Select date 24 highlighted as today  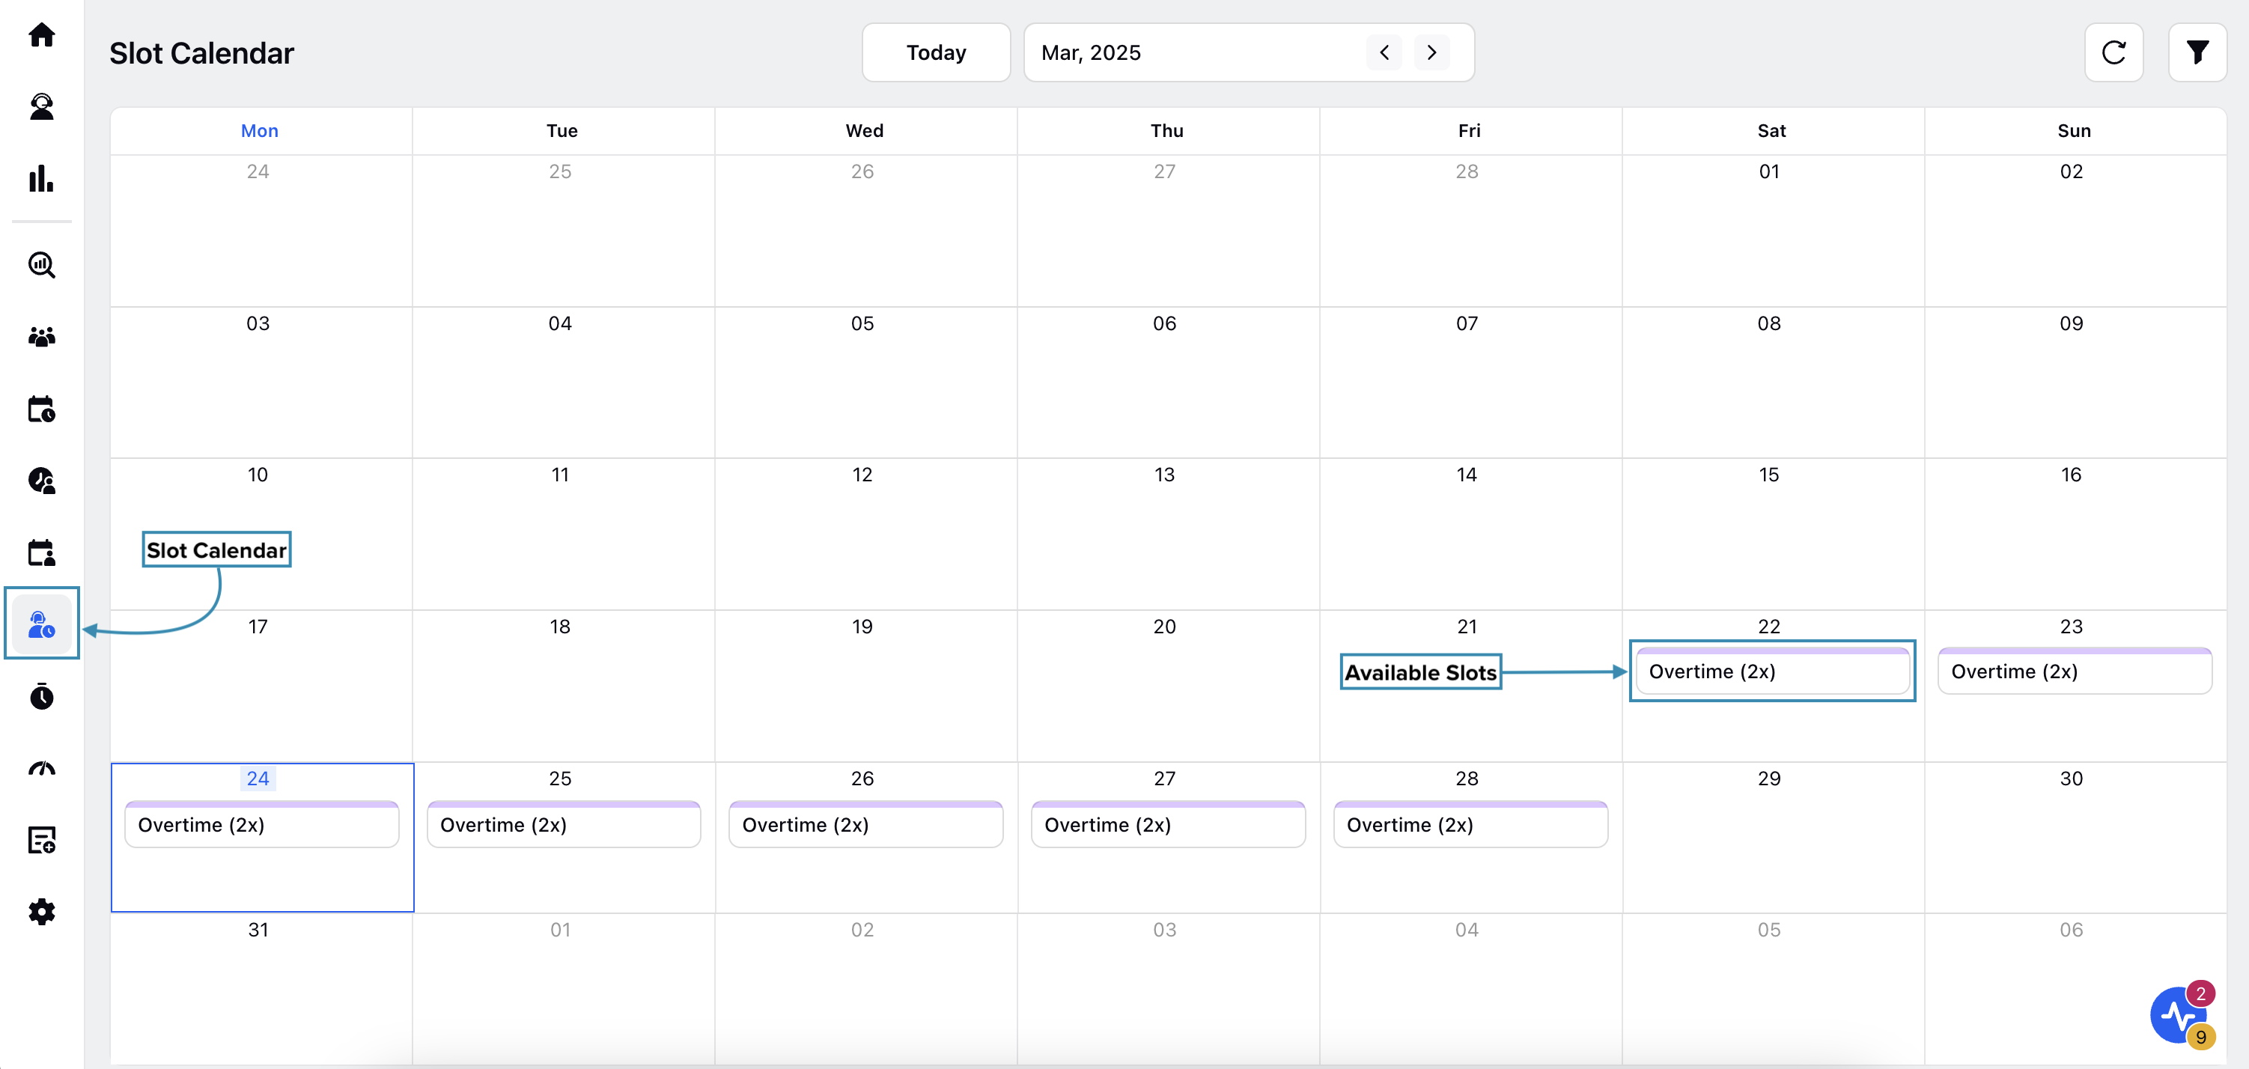coord(258,779)
